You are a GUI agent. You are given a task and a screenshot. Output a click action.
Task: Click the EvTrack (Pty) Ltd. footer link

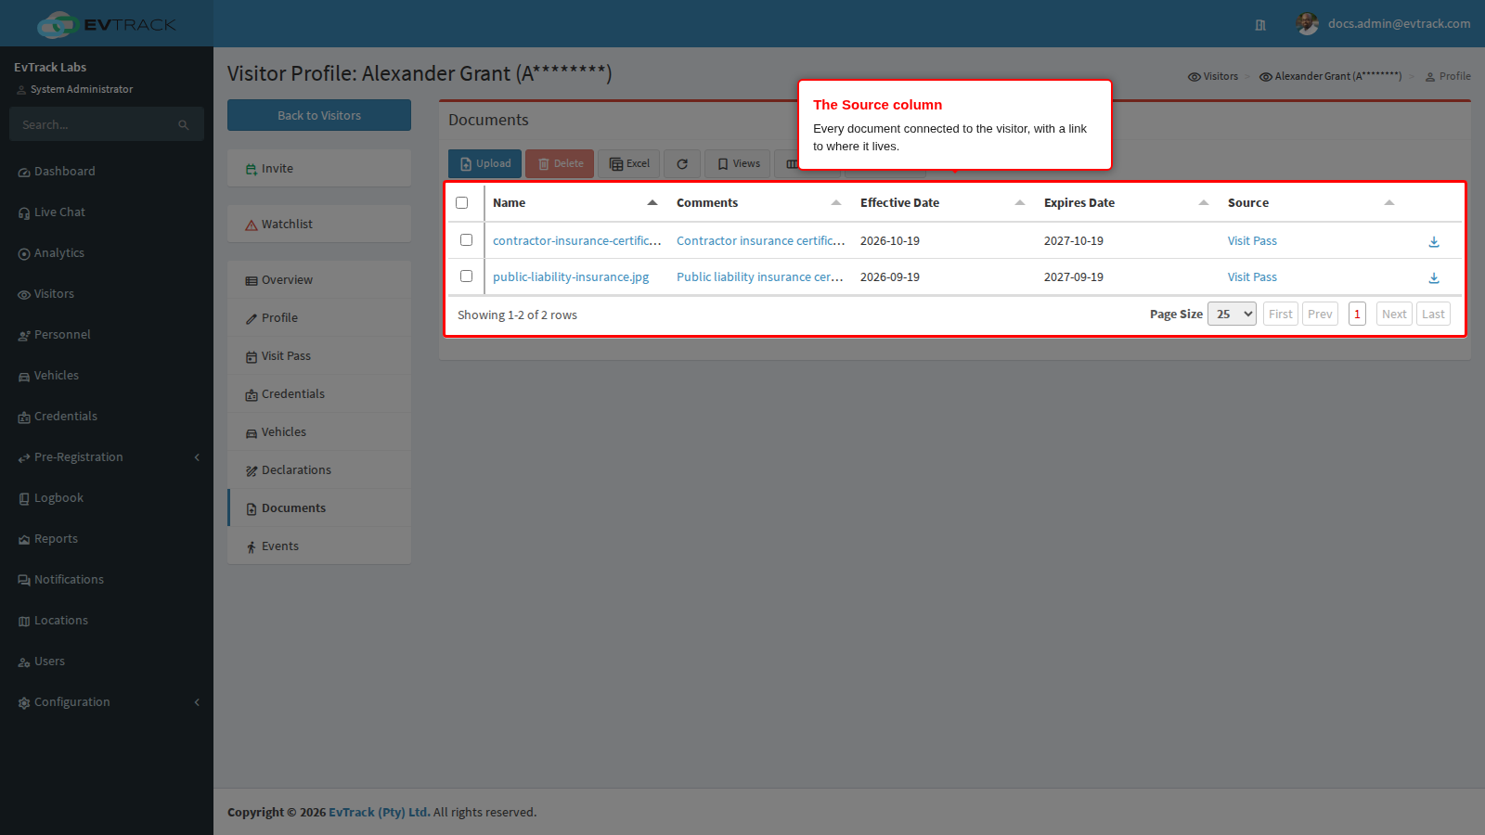coord(380,813)
